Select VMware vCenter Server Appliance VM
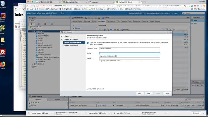Image resolution: width=208 pixels, height=117 pixels. click(x=48, y=57)
